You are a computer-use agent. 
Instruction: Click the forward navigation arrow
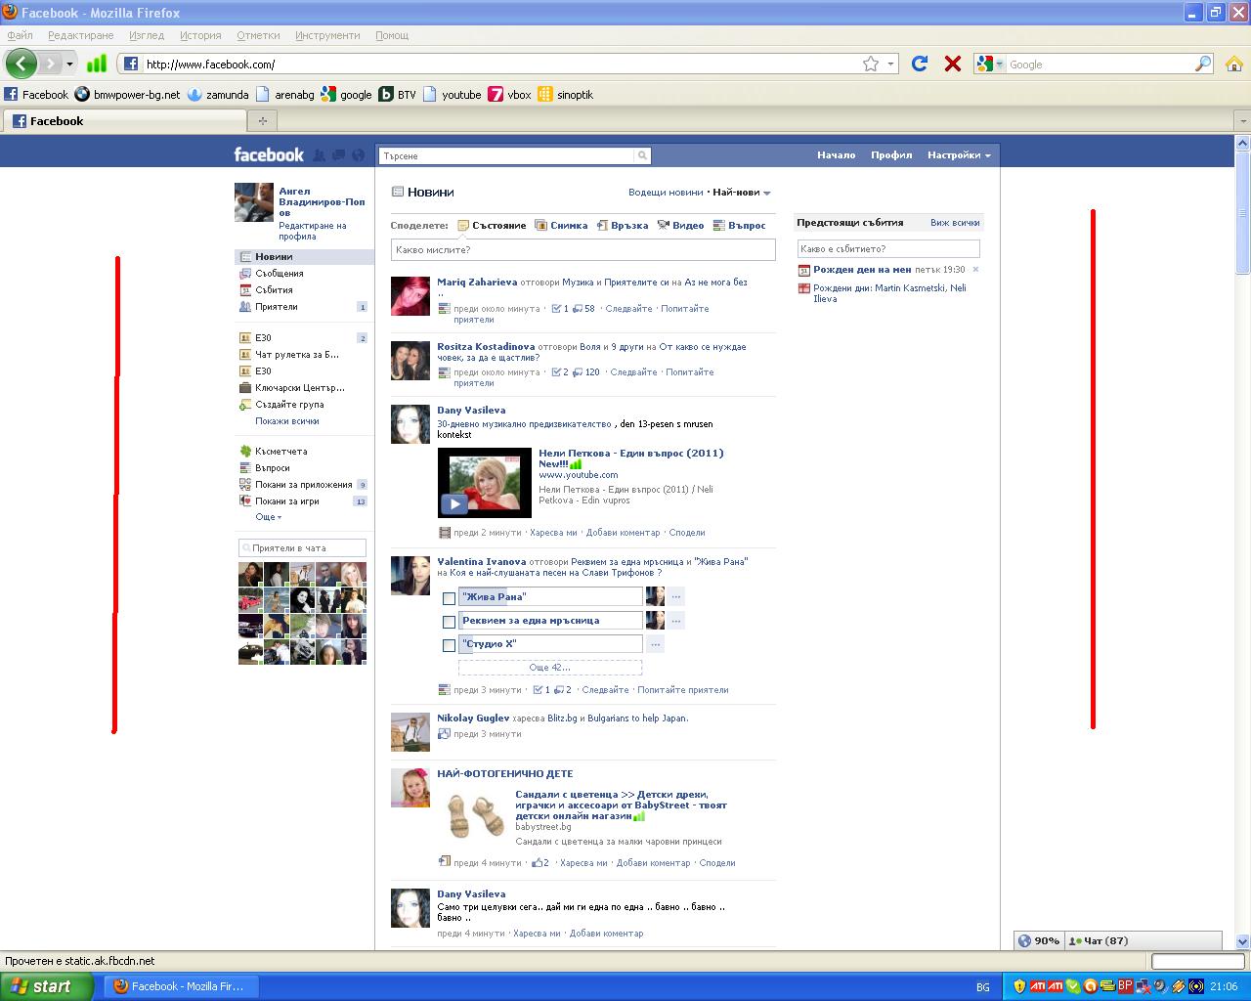49,64
